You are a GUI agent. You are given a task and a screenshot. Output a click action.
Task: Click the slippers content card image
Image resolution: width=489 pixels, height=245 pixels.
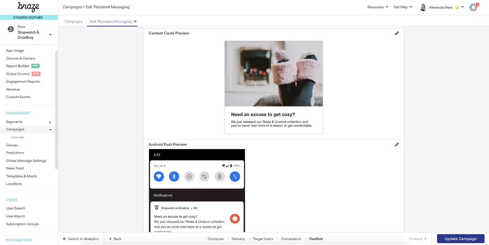point(274,74)
